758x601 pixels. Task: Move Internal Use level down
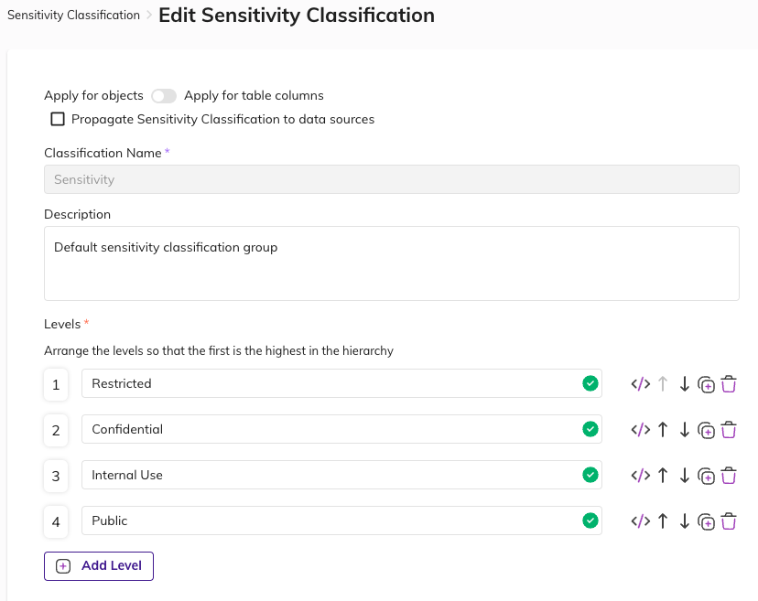tap(685, 476)
